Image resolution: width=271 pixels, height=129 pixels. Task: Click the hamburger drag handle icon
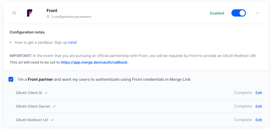[14, 13]
